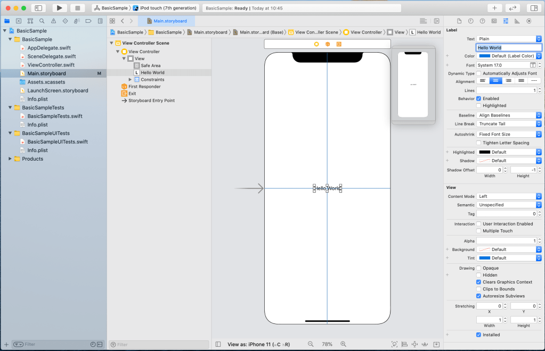545x351 pixels.
Task: Click the Alpha value input field
Action: click(x=506, y=241)
